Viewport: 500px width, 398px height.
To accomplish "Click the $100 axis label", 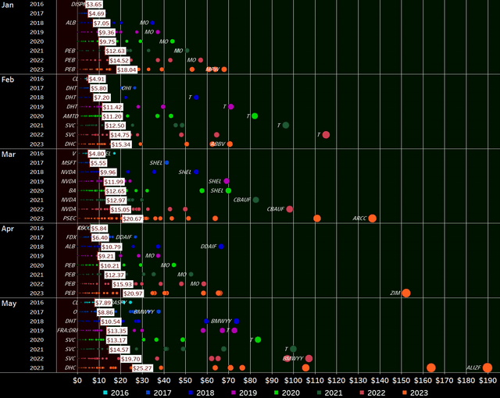I will (x=293, y=380).
